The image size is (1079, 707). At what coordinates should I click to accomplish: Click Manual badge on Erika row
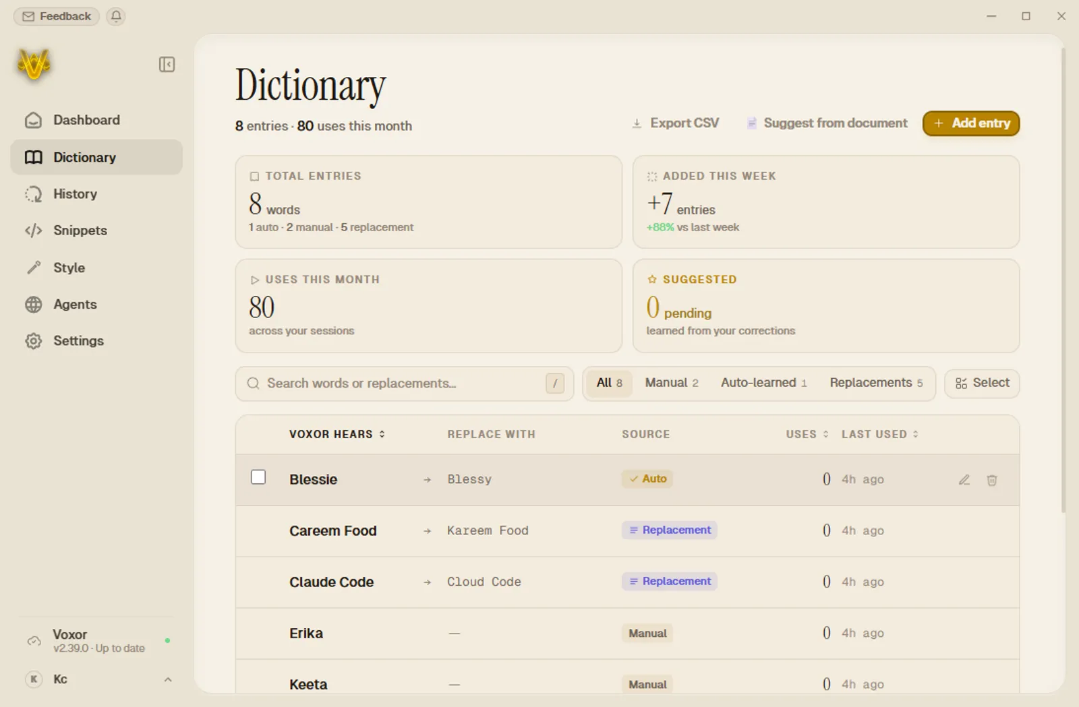[647, 633]
